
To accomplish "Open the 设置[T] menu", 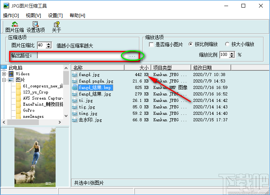I will pyautogui.click(x=55, y=16).
